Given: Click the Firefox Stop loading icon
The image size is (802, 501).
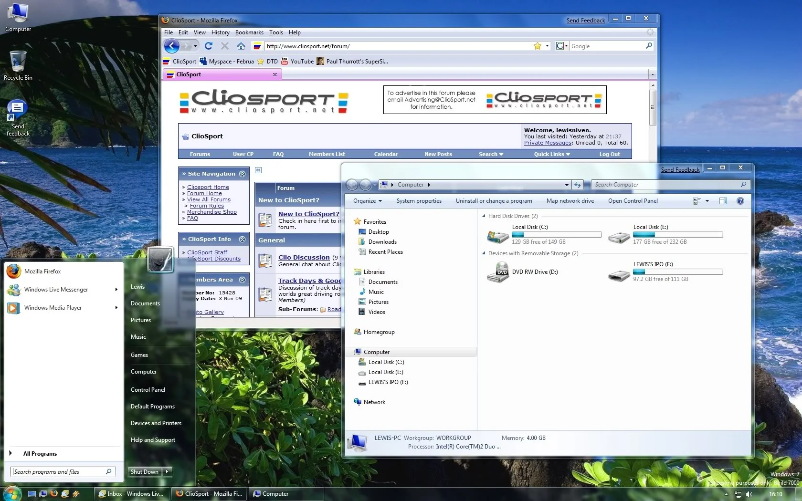Looking at the screenshot, I should point(225,46).
